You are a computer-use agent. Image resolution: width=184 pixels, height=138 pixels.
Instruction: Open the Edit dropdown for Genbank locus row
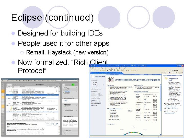point(155,96)
